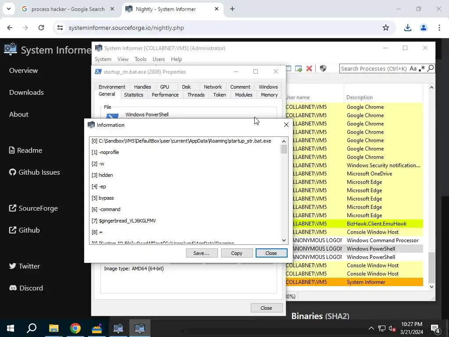The image size is (449, 337).
Task: Switch to the GPU tab
Action: 164,87
